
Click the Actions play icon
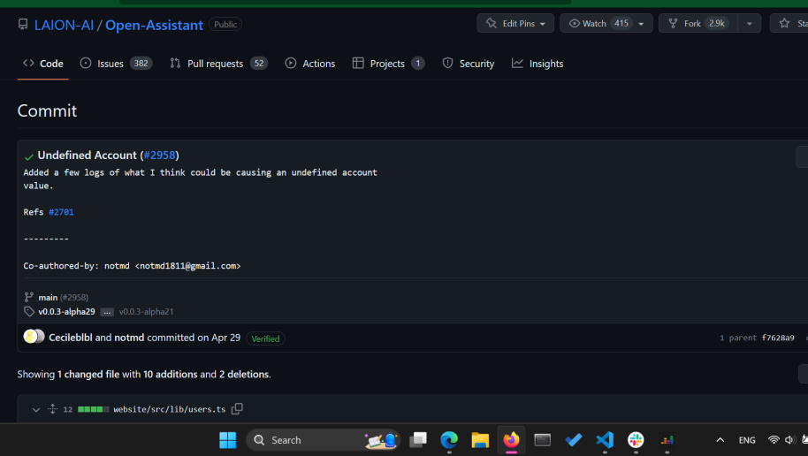(x=291, y=63)
